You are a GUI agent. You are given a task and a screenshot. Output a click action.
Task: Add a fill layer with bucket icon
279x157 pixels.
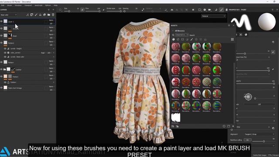tap(41, 15)
